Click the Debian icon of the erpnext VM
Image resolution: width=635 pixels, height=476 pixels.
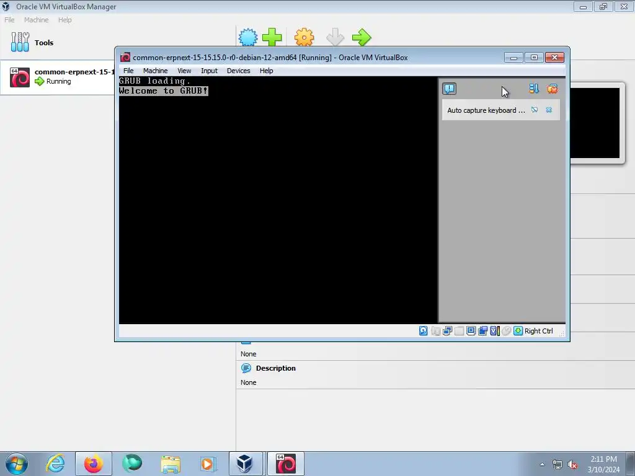pos(20,77)
